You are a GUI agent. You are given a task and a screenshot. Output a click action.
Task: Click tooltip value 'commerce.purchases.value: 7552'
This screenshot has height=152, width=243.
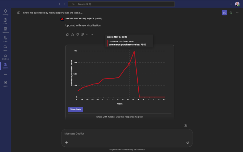(127, 45)
